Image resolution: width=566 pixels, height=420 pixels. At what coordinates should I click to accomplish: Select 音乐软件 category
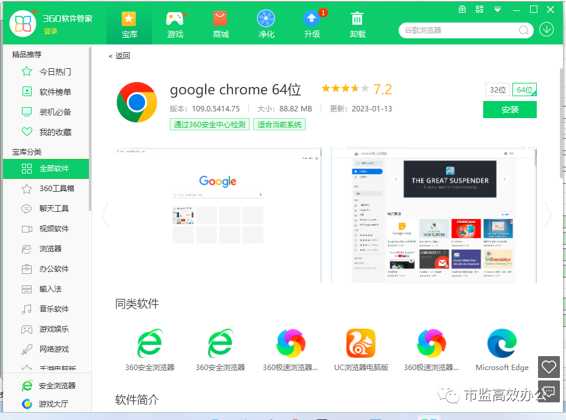point(46,309)
